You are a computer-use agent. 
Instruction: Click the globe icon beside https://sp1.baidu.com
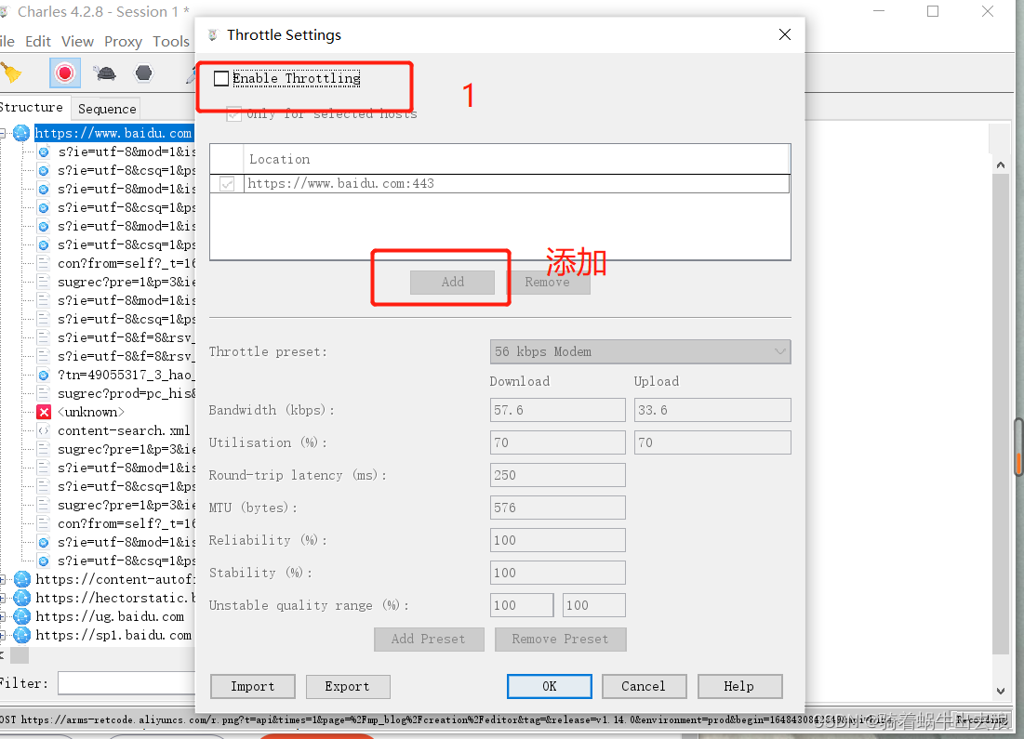(x=22, y=635)
